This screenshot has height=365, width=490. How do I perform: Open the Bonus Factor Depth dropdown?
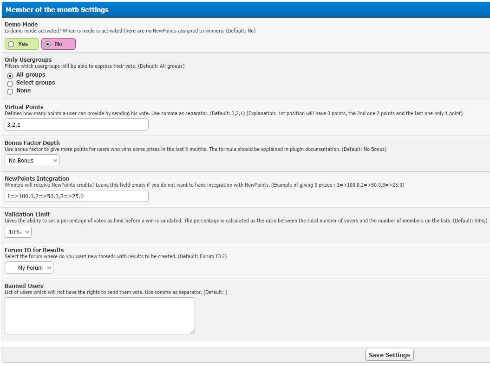pos(32,160)
